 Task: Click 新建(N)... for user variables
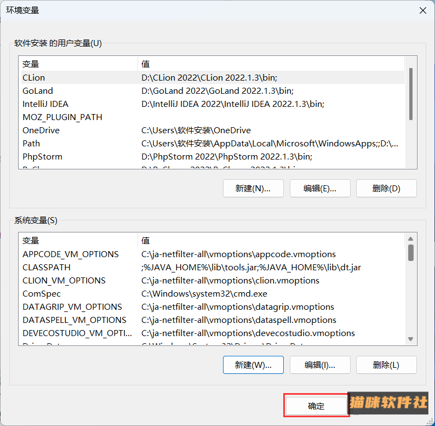(253, 189)
